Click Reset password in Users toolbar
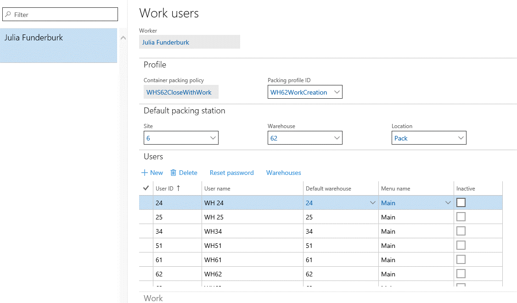Image resolution: width=517 pixels, height=303 pixels. tap(231, 173)
